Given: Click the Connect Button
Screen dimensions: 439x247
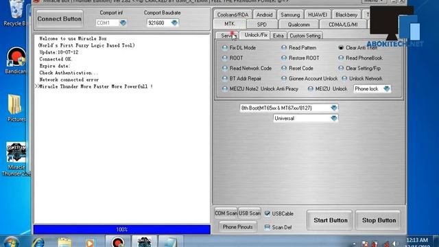Looking at the screenshot, I should (x=60, y=19).
